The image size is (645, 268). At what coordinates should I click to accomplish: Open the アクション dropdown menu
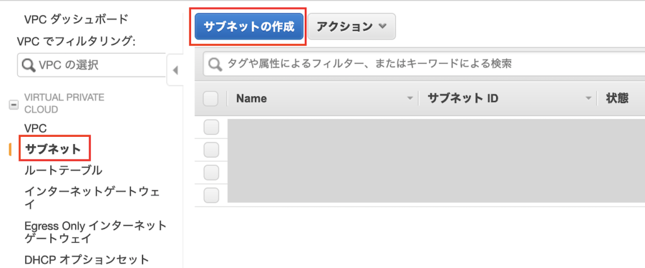click(x=351, y=26)
